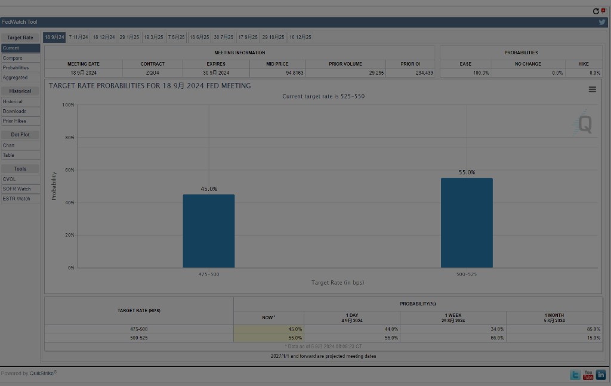Select the 7 11月24 meeting tab
The height and width of the screenshot is (386, 611).
78,37
